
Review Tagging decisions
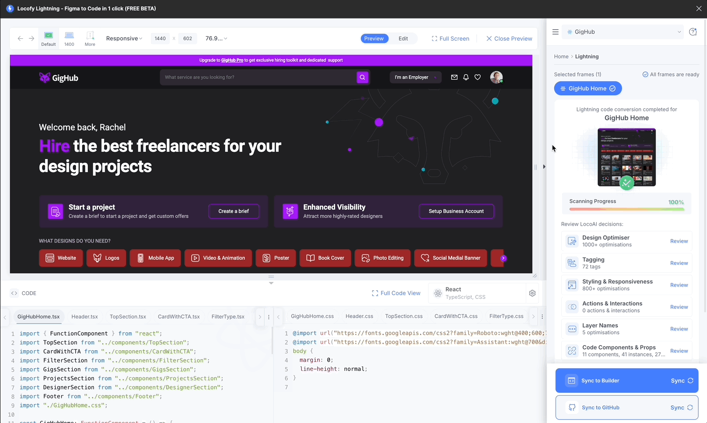[x=679, y=263]
